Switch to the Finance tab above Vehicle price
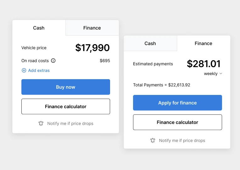 click(x=92, y=28)
